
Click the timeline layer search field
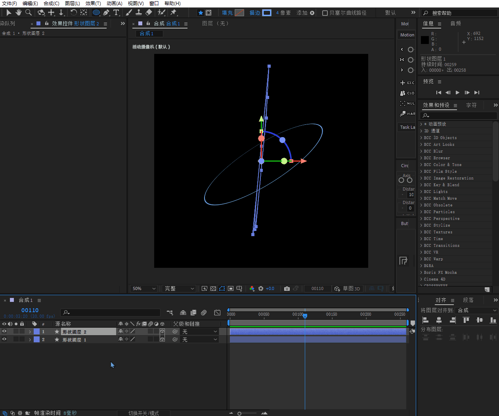(x=113, y=313)
